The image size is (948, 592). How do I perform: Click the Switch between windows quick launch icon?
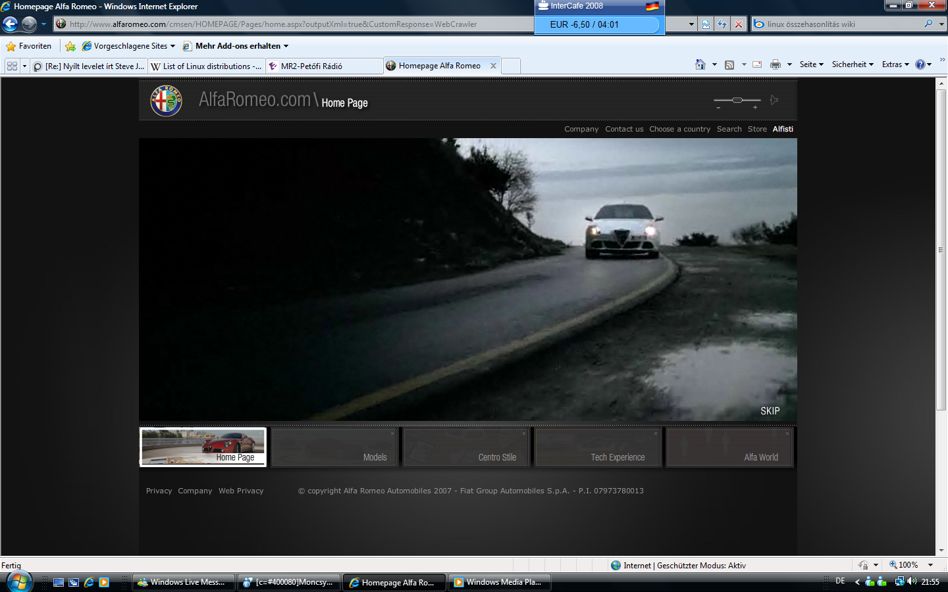(x=74, y=582)
